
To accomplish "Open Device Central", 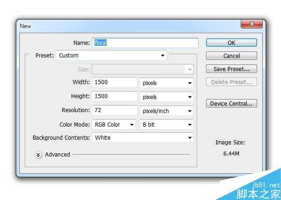I will (231, 104).
